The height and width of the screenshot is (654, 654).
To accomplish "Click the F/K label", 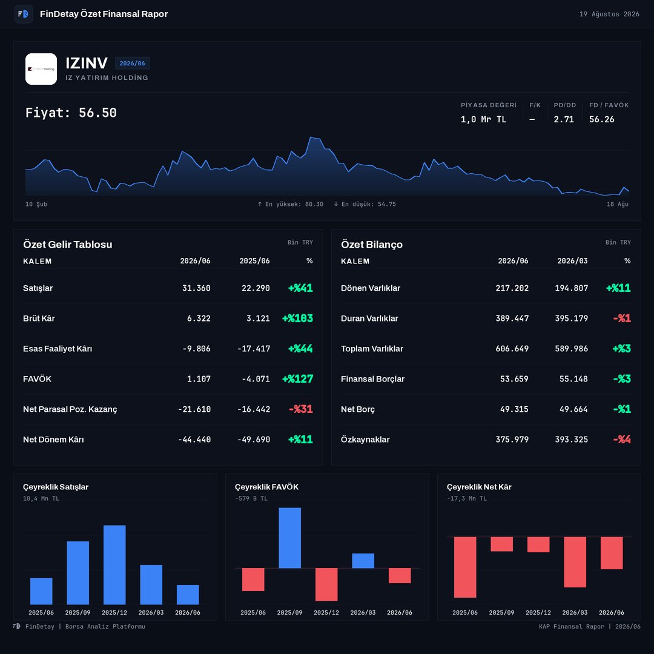I will click(535, 105).
